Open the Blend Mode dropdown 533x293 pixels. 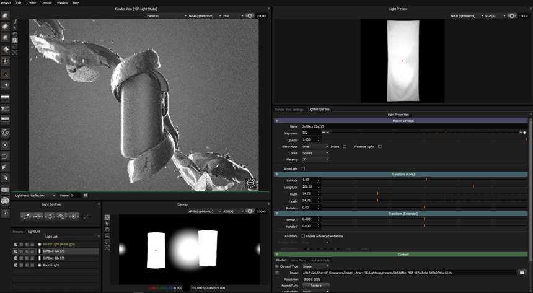[315, 146]
